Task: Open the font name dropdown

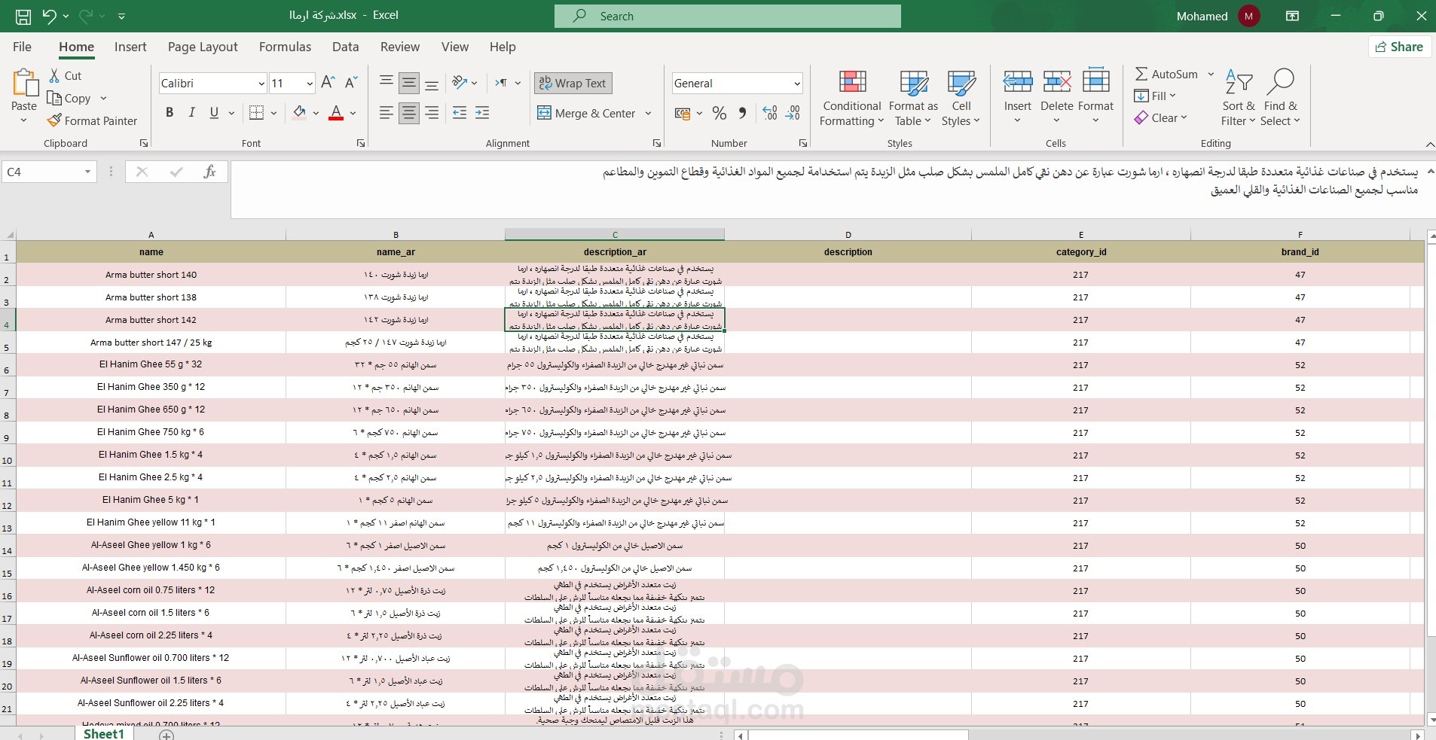Action: coord(261,84)
